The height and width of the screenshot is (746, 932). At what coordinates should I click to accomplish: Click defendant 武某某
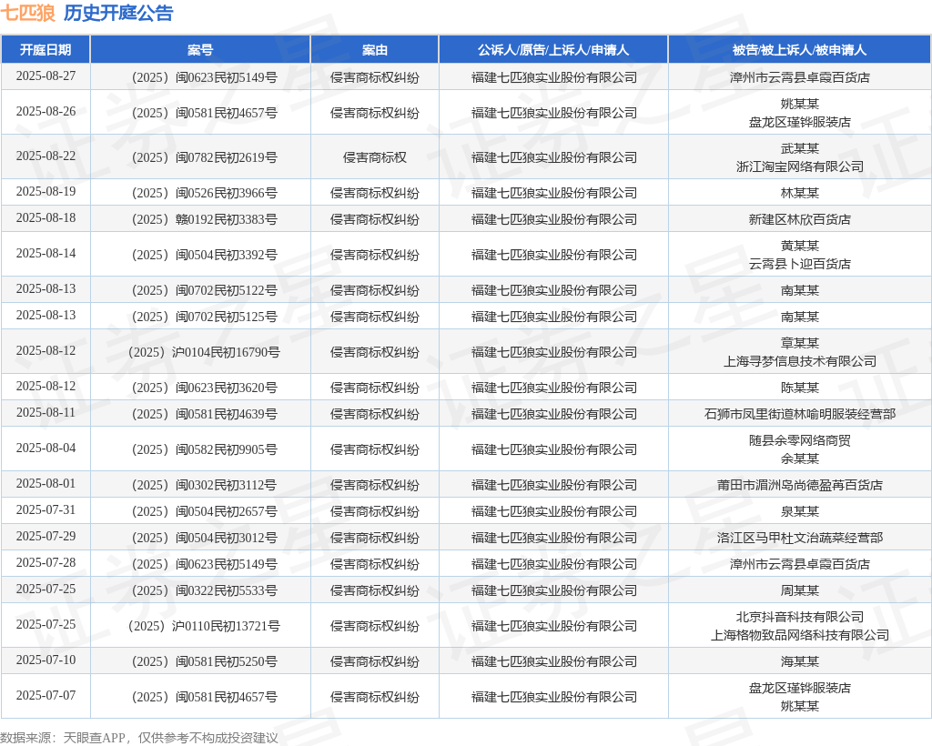point(799,148)
